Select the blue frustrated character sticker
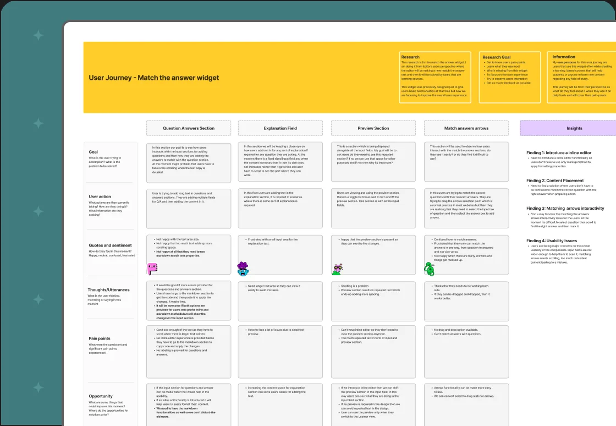This screenshot has height=426, width=616. point(243,269)
